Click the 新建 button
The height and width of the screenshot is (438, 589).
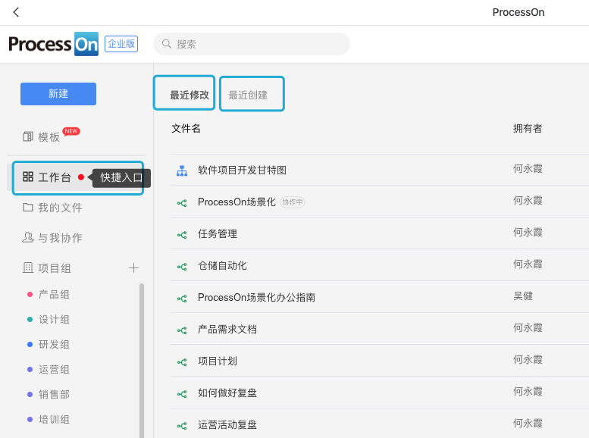tap(58, 93)
